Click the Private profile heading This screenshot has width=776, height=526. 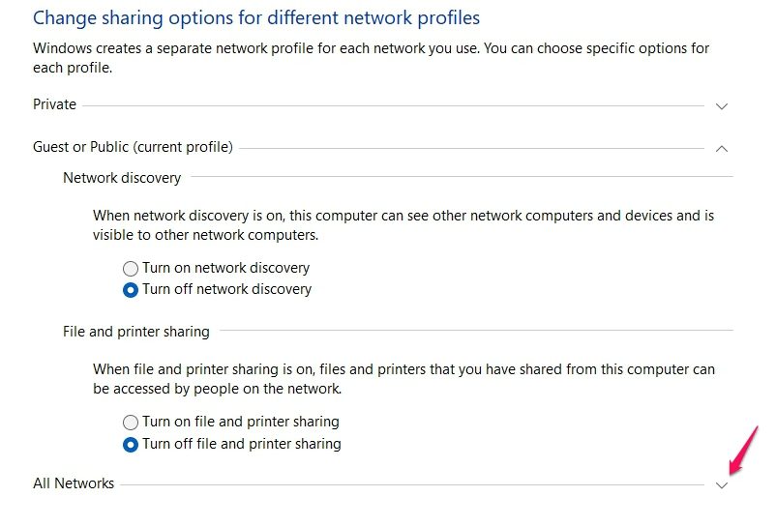click(x=54, y=104)
